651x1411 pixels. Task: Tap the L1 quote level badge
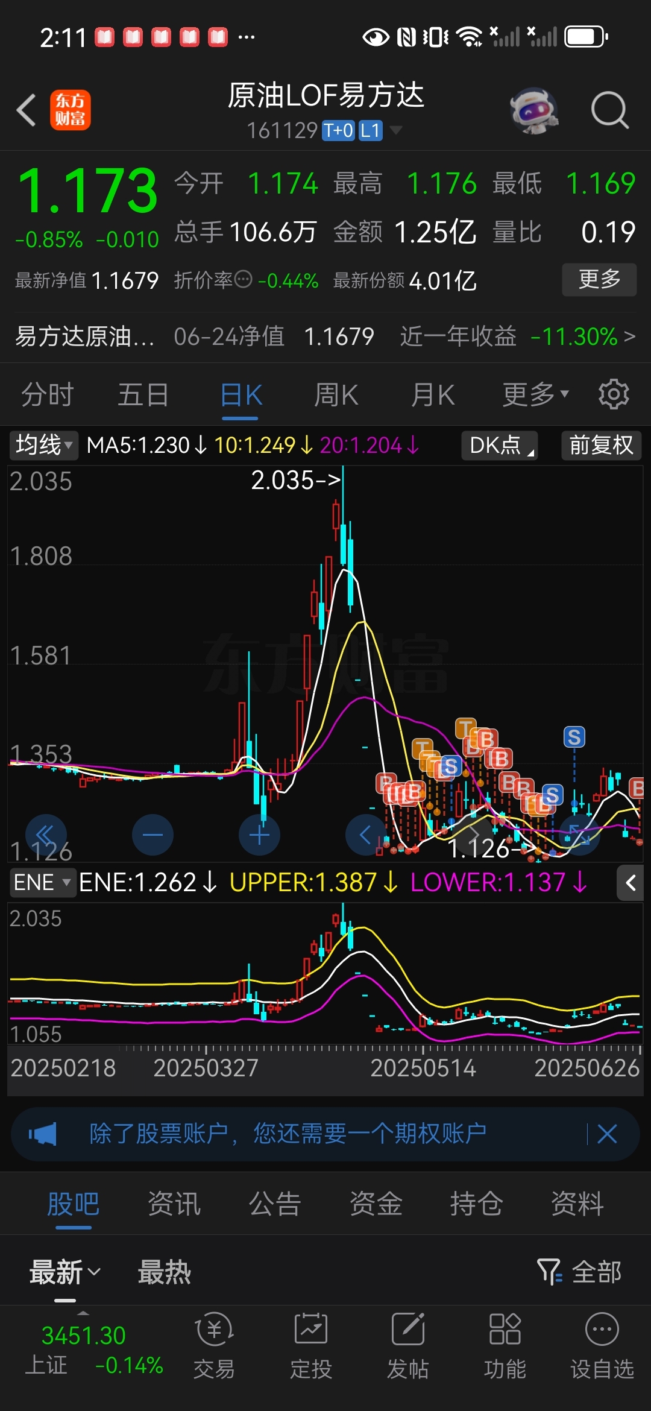click(x=371, y=130)
